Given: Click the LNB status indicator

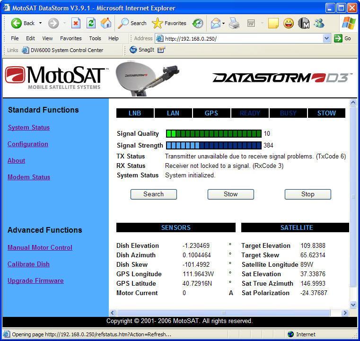Looking at the screenshot, I should [135, 113].
